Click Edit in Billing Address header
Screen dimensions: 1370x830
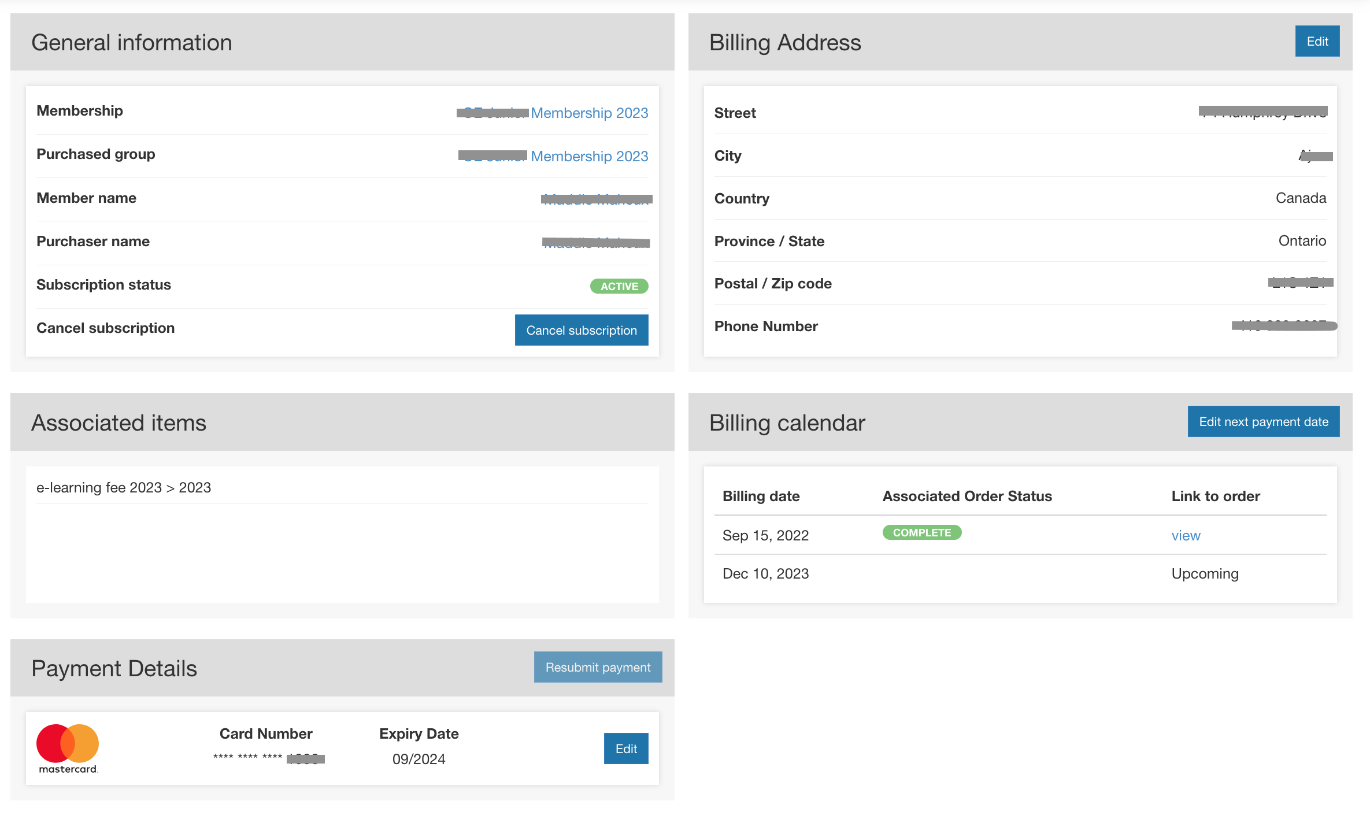[1317, 42]
